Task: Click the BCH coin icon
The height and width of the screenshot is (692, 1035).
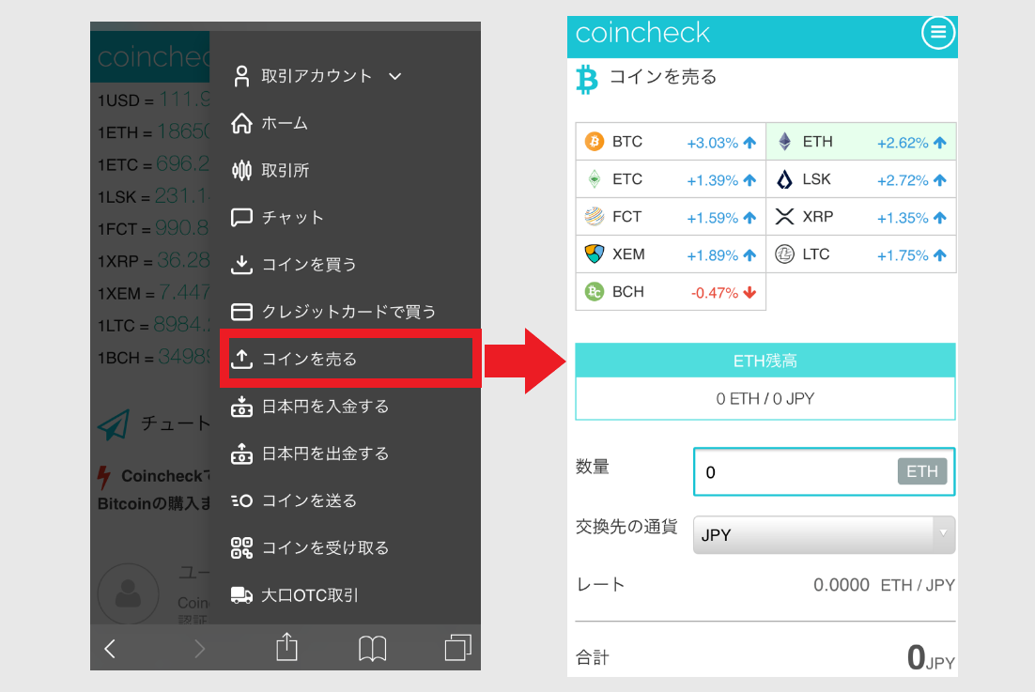Action: pyautogui.click(x=595, y=292)
